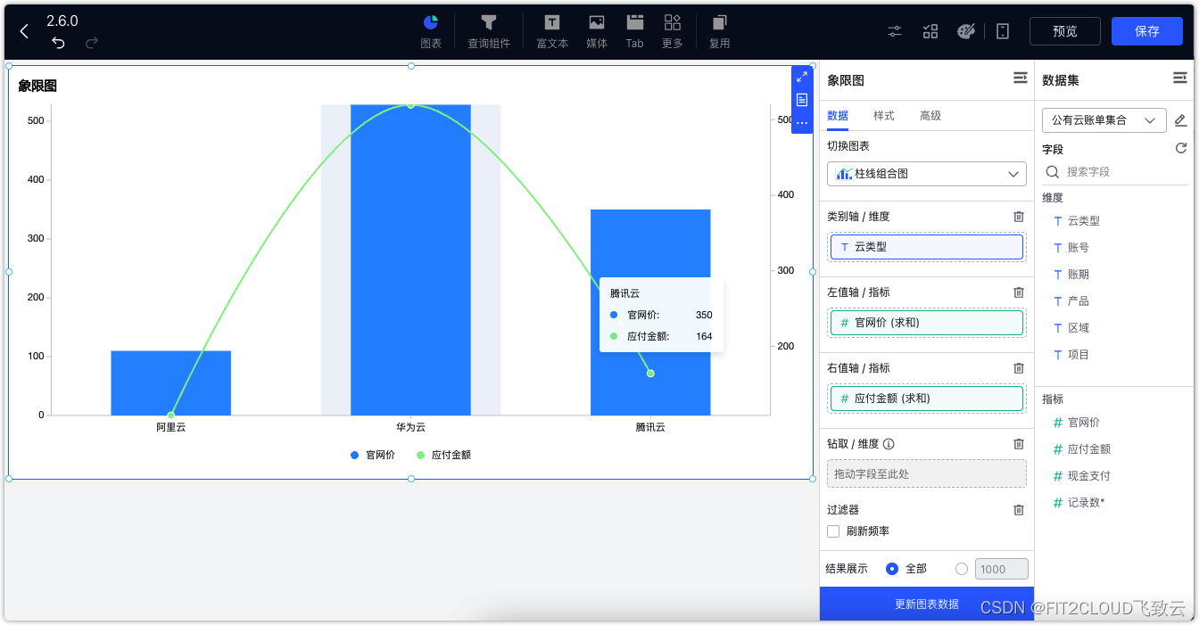The width and height of the screenshot is (1199, 625).
Task: Open the palette theme icon
Action: click(966, 31)
